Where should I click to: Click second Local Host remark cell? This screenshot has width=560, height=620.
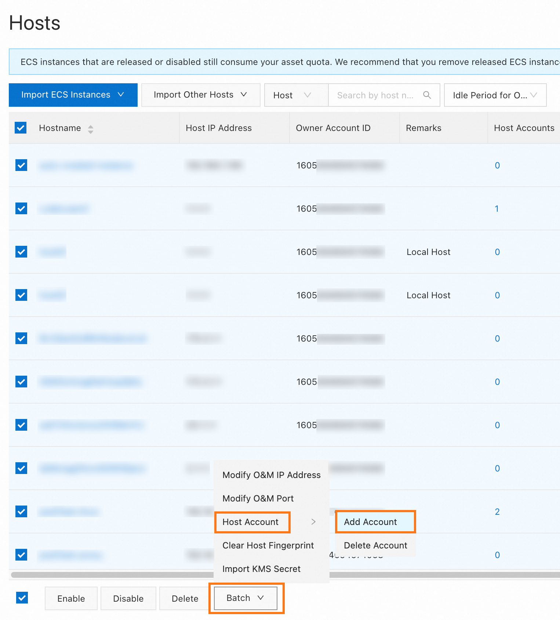[428, 295]
